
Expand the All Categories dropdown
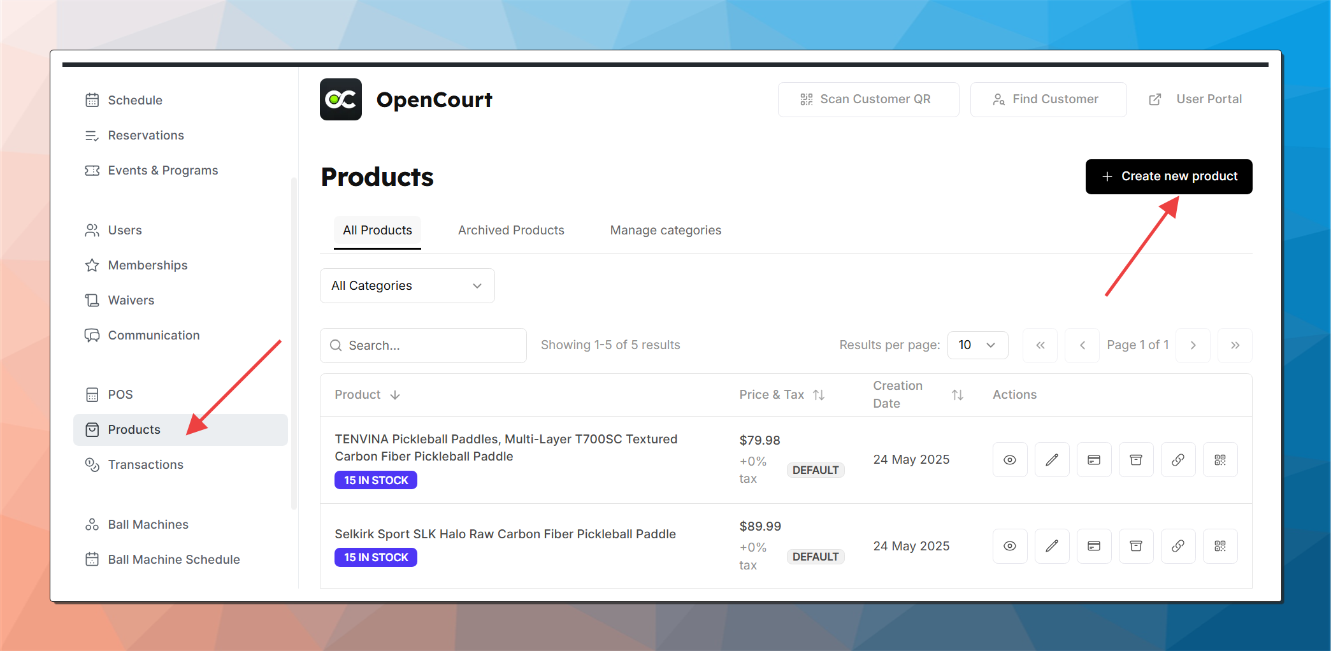[407, 286]
